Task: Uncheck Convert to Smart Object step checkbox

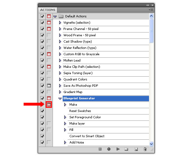Action: (42, 136)
